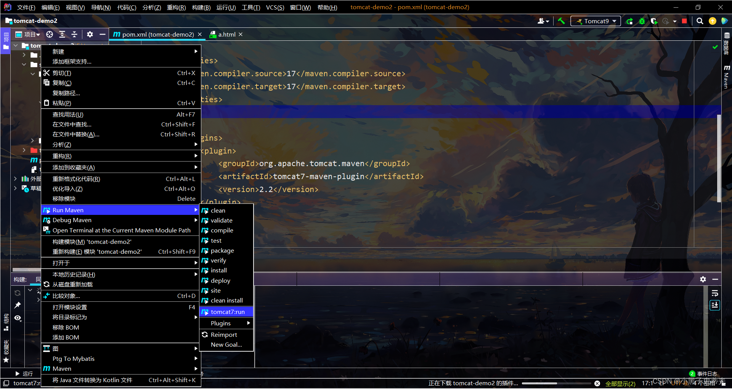Image resolution: width=732 pixels, height=389 pixels.
Task: Click the Debug bug icon
Action: (642, 21)
